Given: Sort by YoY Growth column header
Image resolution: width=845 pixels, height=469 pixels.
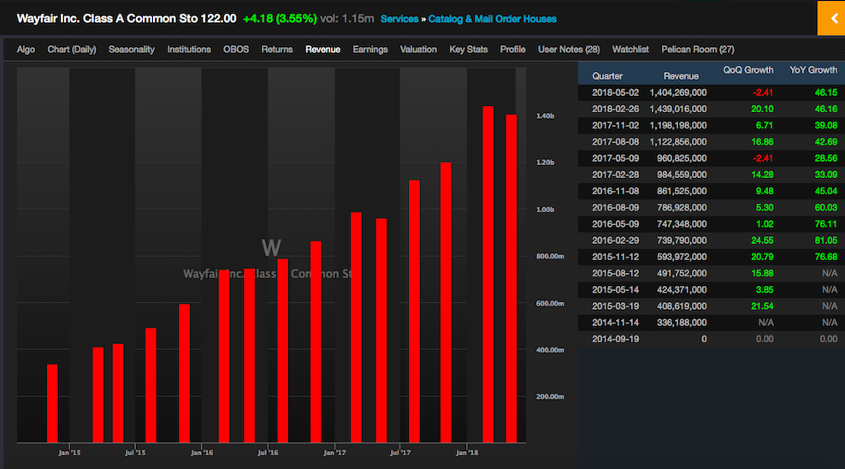Looking at the screenshot, I should [x=813, y=70].
